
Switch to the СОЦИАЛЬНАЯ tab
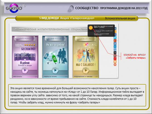point(79,29)
